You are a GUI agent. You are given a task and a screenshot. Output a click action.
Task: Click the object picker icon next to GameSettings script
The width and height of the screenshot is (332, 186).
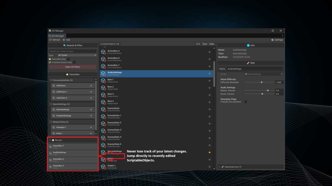(282, 74)
